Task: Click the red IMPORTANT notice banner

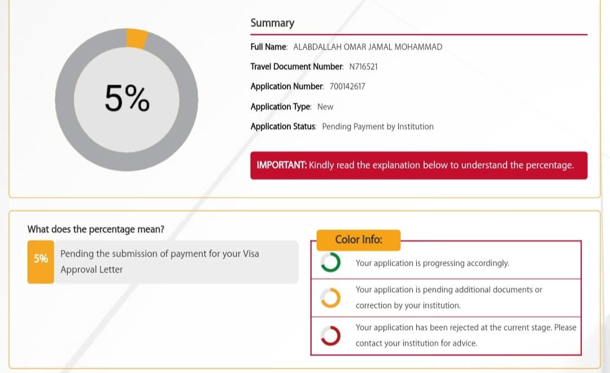Action: tap(419, 165)
